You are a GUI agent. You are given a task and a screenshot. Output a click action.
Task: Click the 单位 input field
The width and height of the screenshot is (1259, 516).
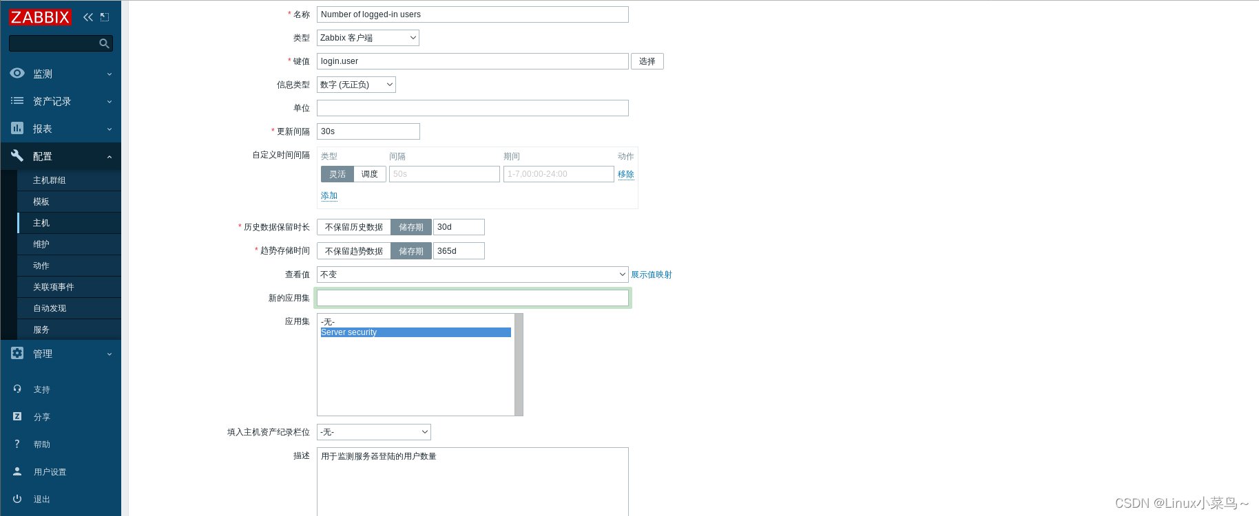(x=472, y=108)
